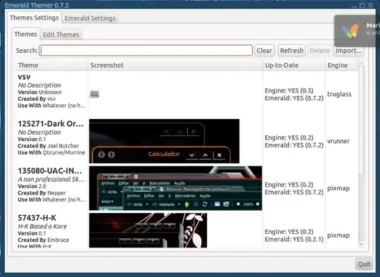Click the Up-to-Date column header
This screenshot has height=277, width=380.
(x=293, y=66)
